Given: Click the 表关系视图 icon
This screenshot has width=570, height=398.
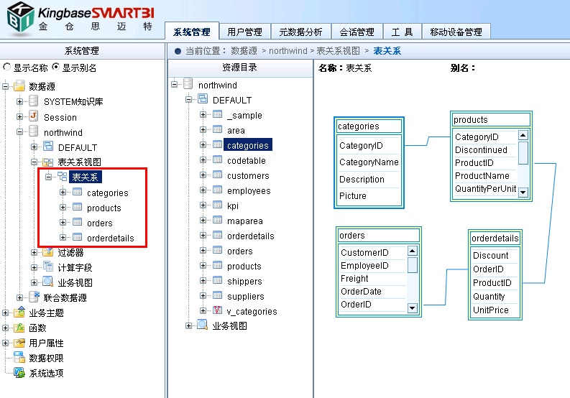Looking at the screenshot, I should click(x=48, y=162).
